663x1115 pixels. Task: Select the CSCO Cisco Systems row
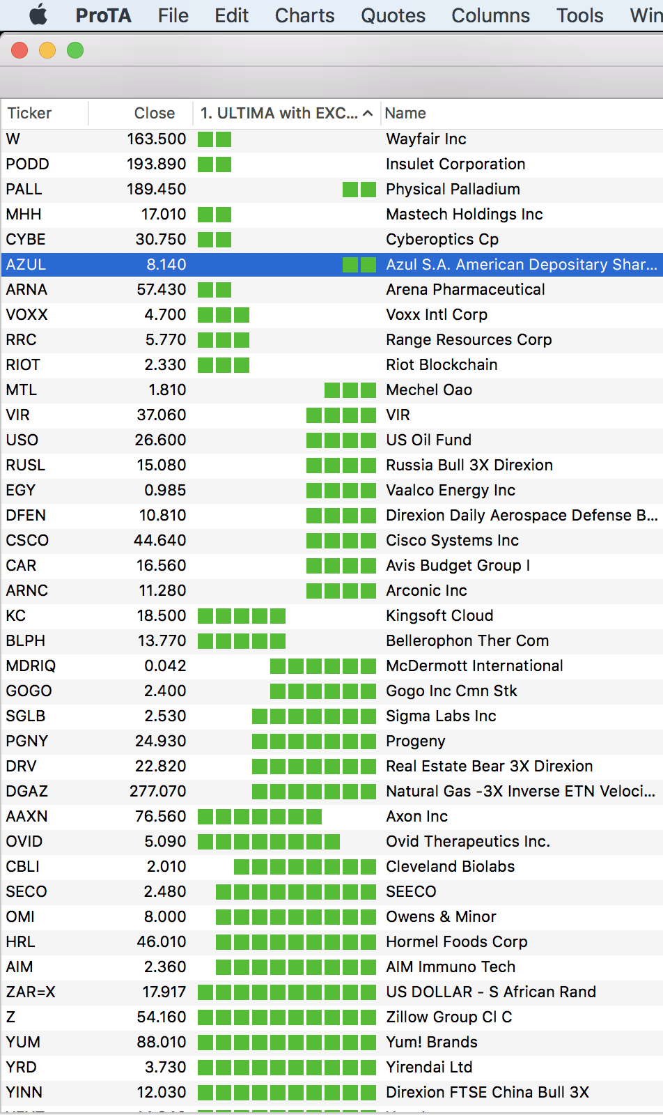(x=331, y=541)
